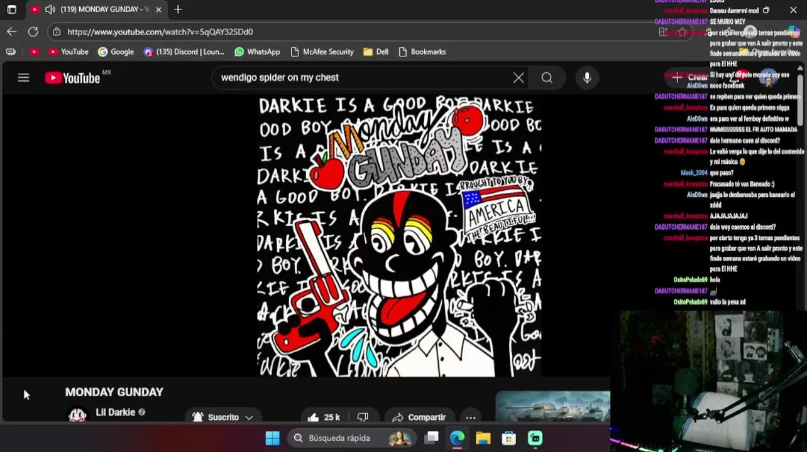Open Microsoft Store from the taskbar
The width and height of the screenshot is (807, 452).
point(508,438)
